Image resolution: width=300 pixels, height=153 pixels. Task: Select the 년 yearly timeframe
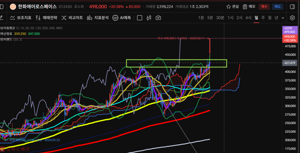click(276, 18)
